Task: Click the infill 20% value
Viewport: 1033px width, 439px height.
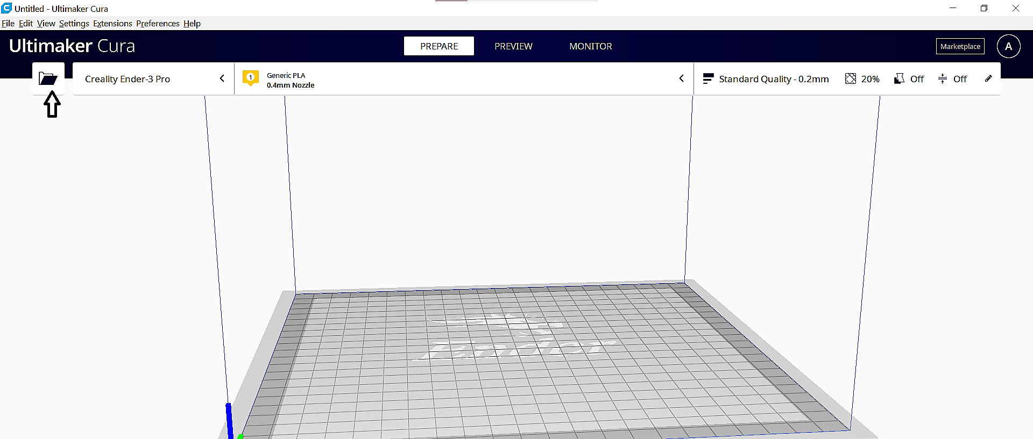Action: pyautogui.click(x=870, y=79)
